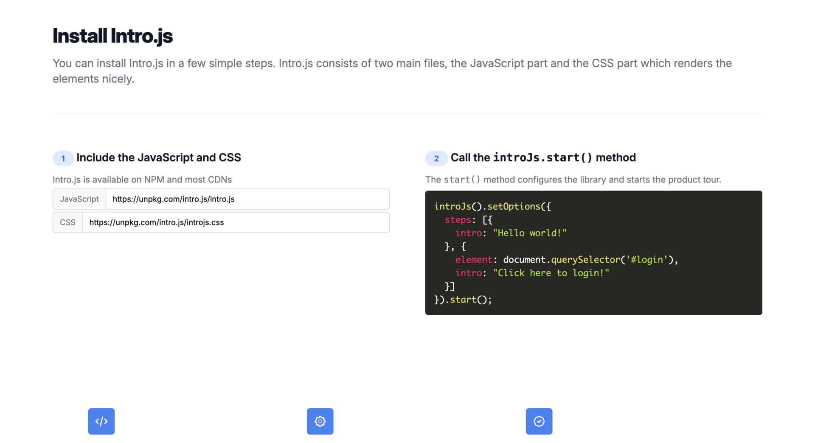Click the "Click here to login!" code string
Screen dimensions: 815x443
[x=551, y=273]
